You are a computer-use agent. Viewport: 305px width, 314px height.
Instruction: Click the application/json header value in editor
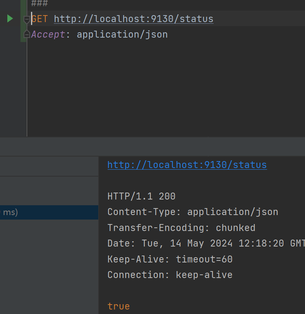(x=122, y=34)
